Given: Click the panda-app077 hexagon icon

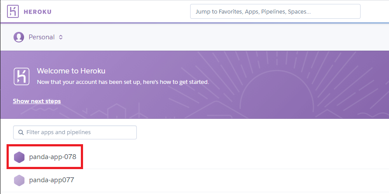Looking at the screenshot, I should (19, 180).
